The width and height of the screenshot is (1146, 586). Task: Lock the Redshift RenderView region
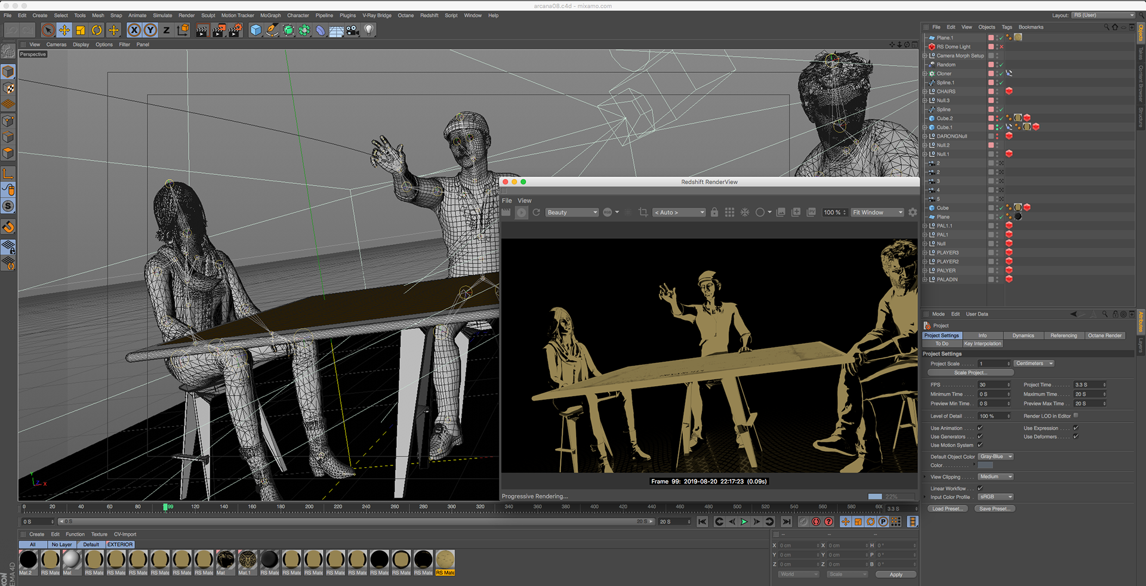click(x=714, y=212)
